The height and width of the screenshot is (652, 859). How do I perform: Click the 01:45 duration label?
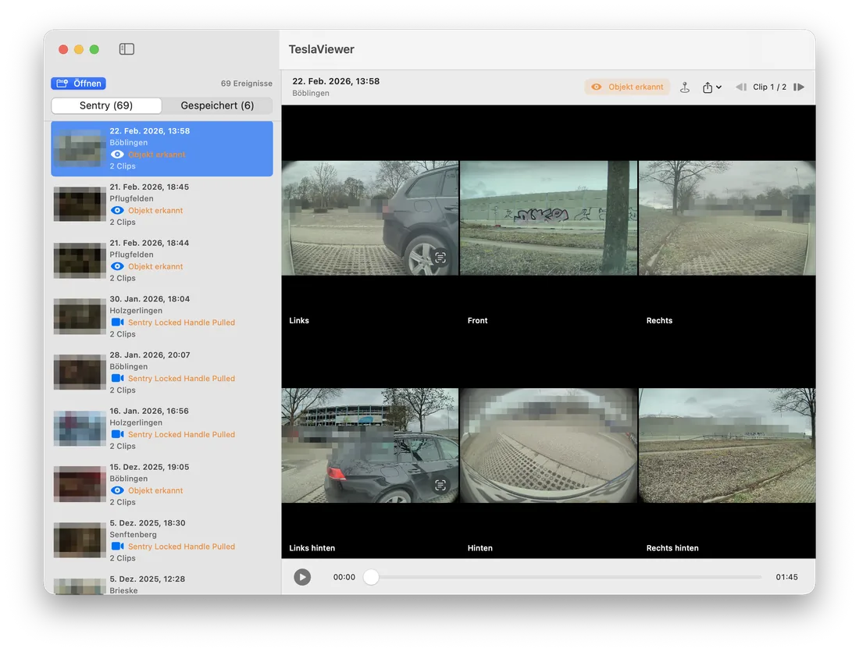786,577
